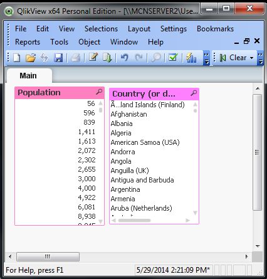267x279 pixels.
Task: Click the Reload script toolbar icon
Action: [107, 58]
